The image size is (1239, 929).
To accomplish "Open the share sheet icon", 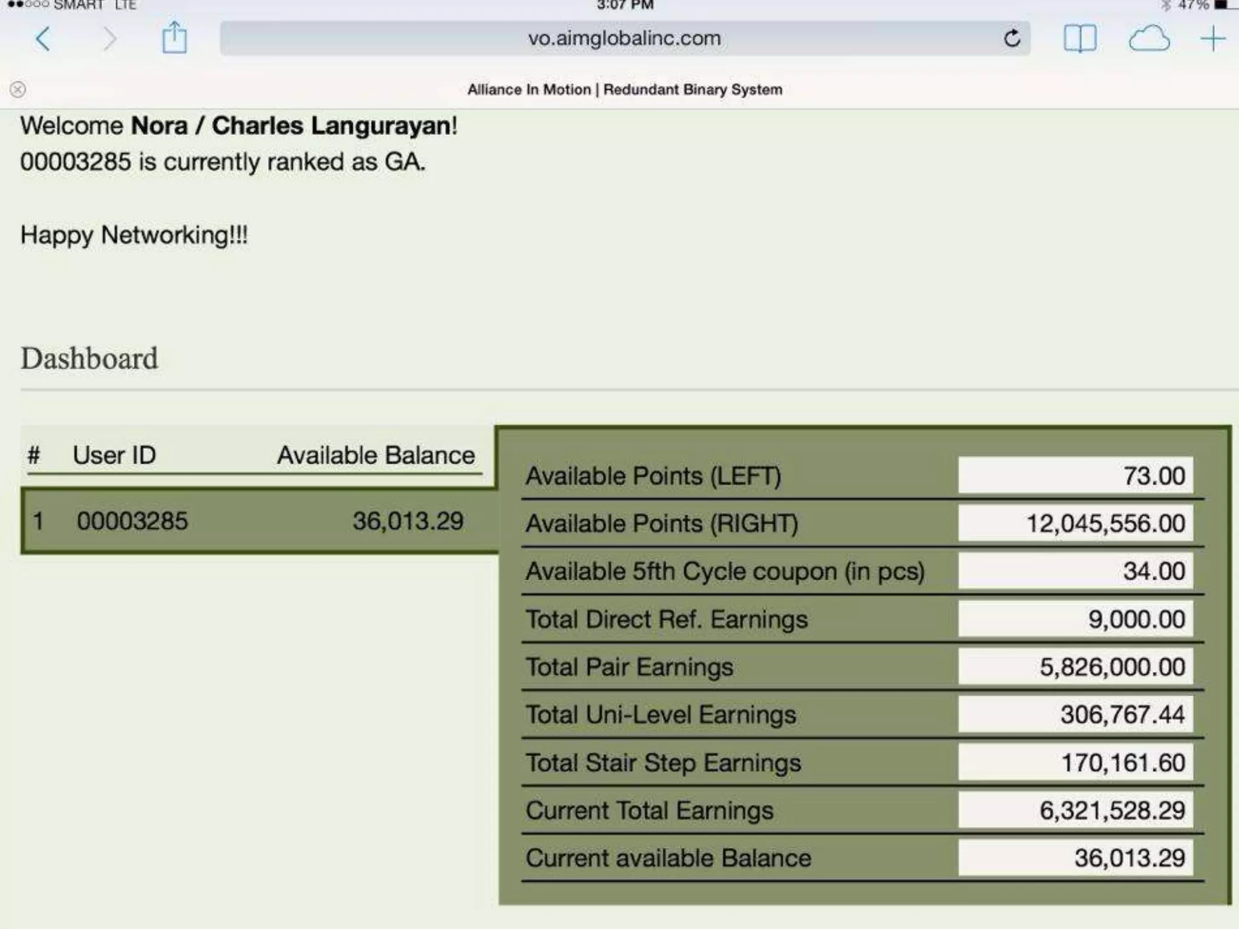I will [x=174, y=38].
